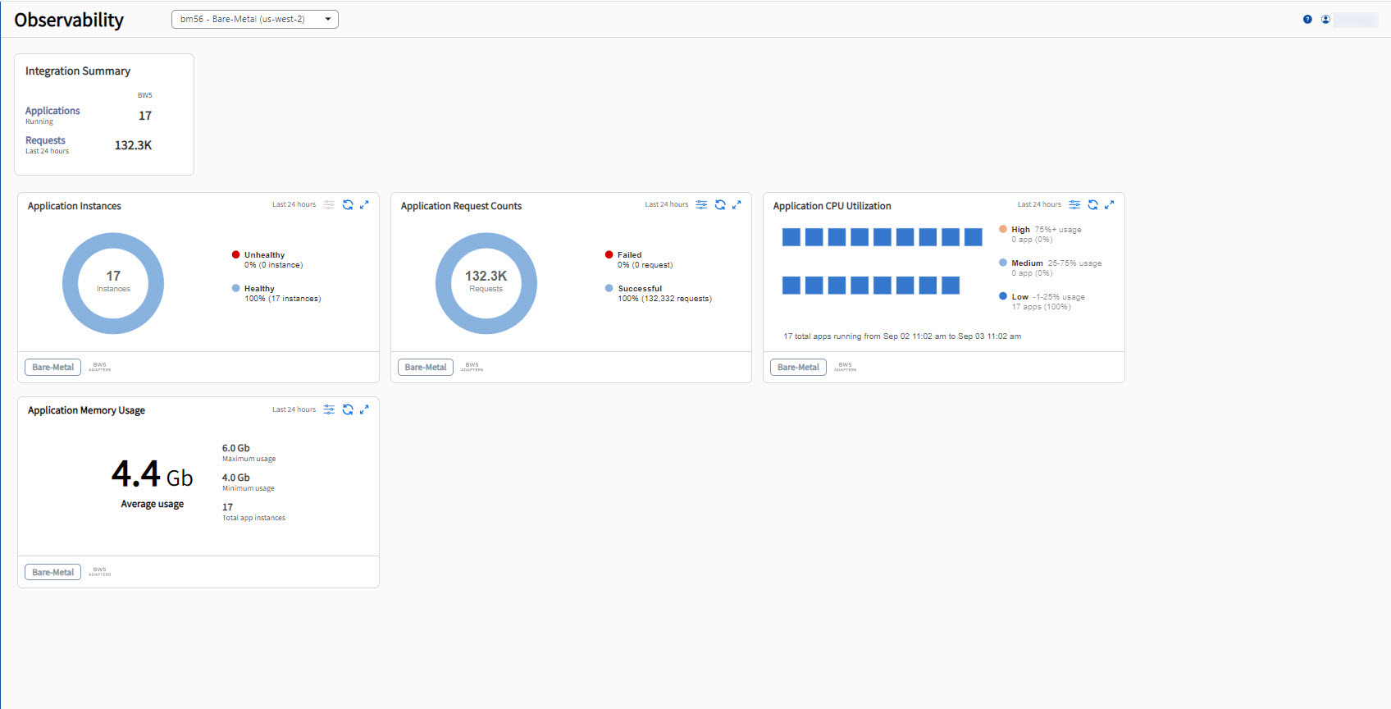Open the filter settings for Application Instances
Screen dimensions: 1391x709
coord(329,205)
